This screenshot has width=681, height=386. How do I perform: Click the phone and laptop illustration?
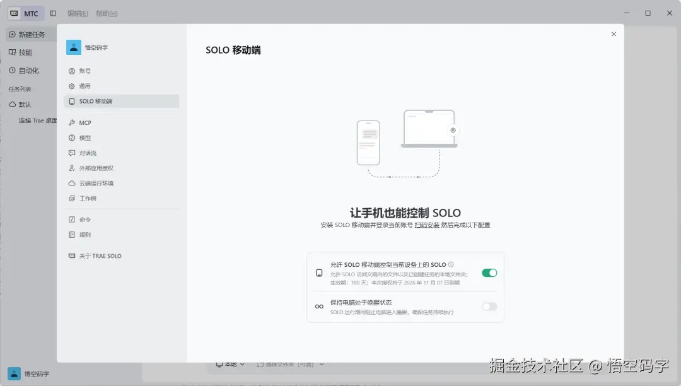coord(407,144)
